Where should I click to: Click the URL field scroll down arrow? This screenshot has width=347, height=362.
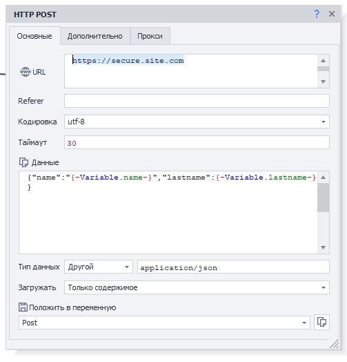coord(324,82)
